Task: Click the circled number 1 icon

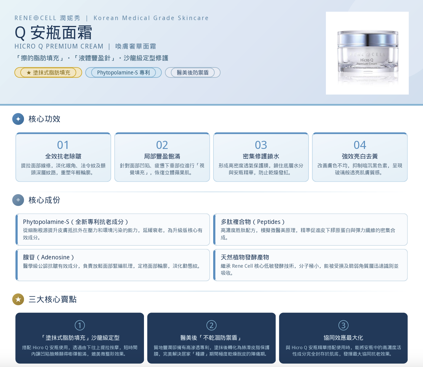Action: click(x=80, y=325)
